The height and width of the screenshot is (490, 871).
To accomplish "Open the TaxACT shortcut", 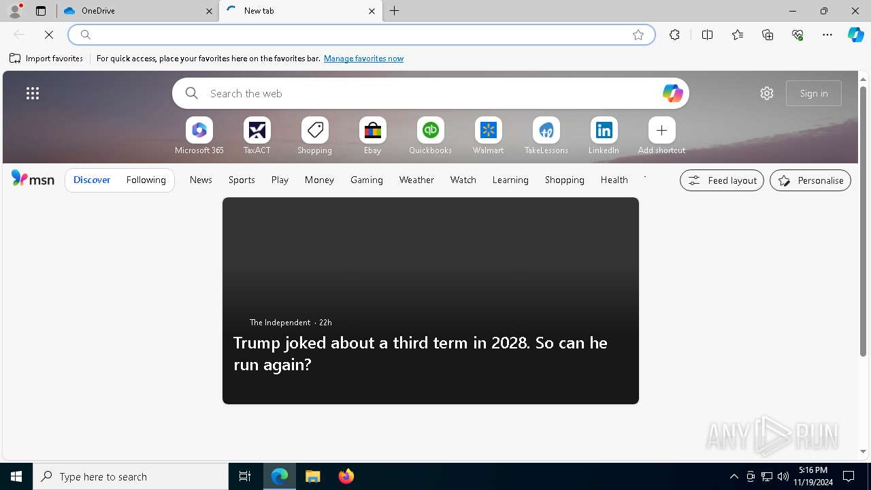I will pos(257,135).
